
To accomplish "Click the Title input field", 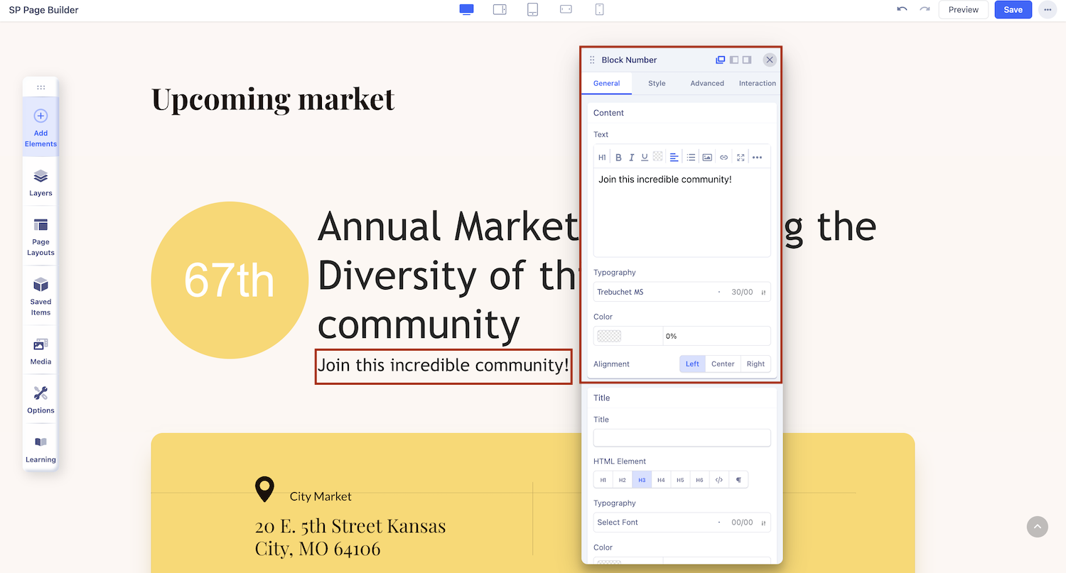I will (x=682, y=437).
